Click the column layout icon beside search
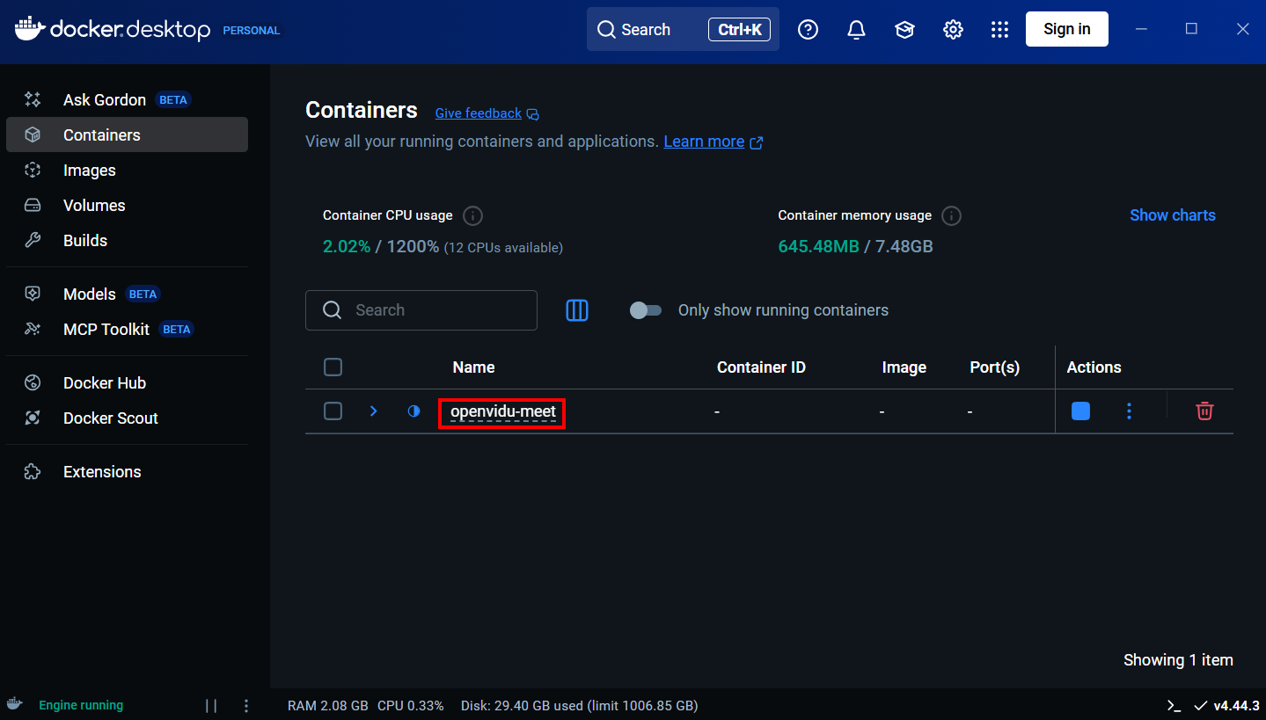This screenshot has height=720, width=1266. click(577, 310)
